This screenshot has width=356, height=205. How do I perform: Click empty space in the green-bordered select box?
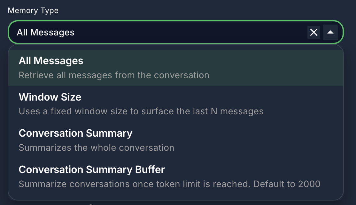pos(192,32)
